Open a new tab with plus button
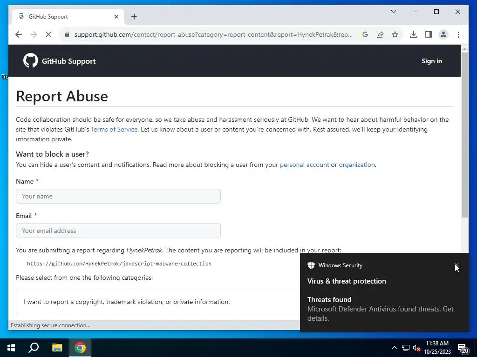The width and height of the screenshot is (477, 357). click(134, 17)
